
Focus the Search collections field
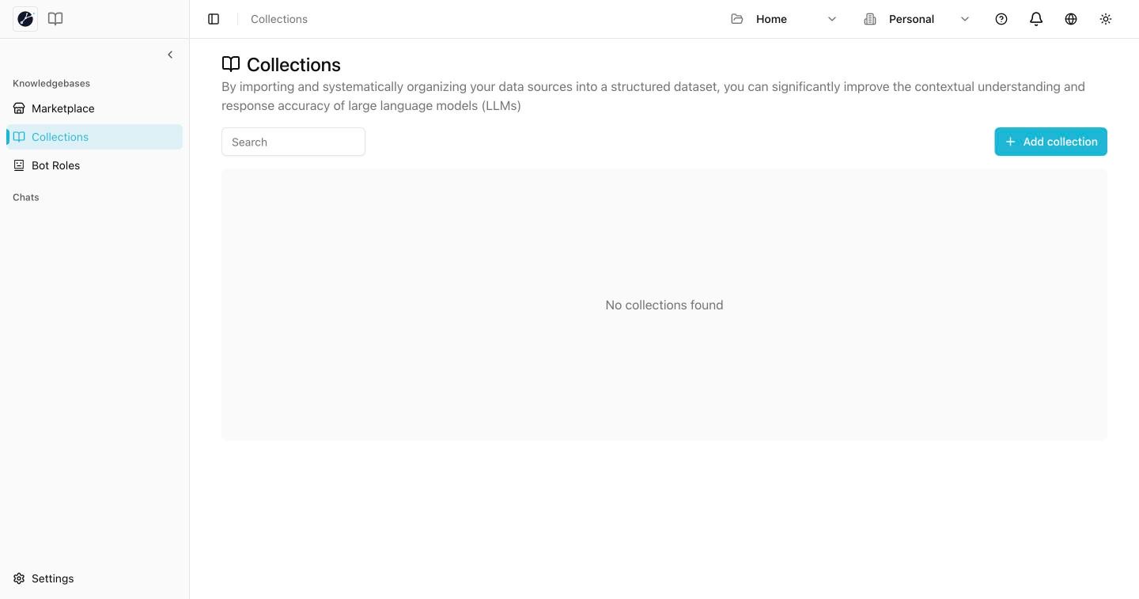click(293, 142)
